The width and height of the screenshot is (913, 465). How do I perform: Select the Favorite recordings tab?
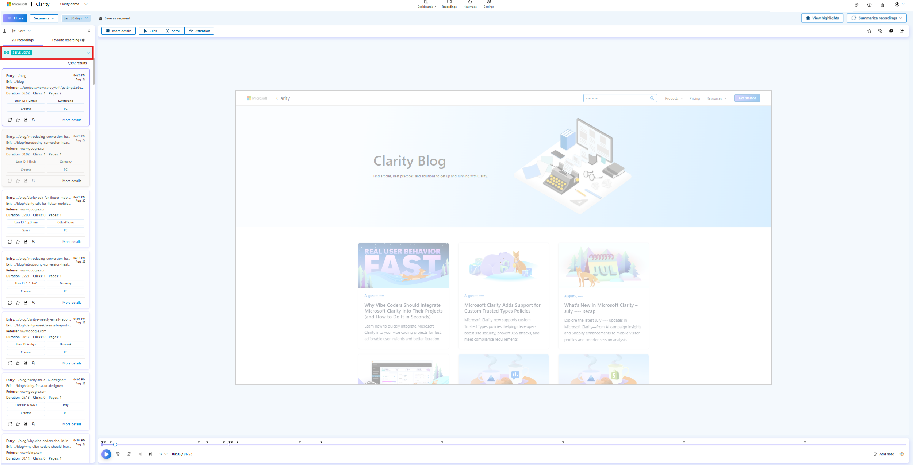68,40
